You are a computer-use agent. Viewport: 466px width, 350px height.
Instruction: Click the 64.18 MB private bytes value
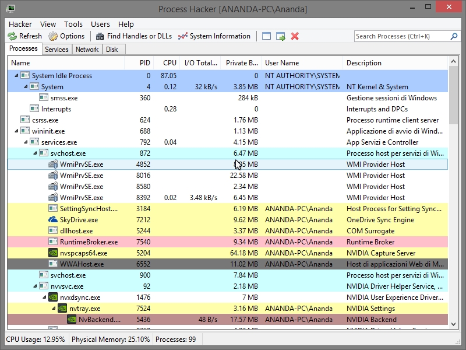243,253
